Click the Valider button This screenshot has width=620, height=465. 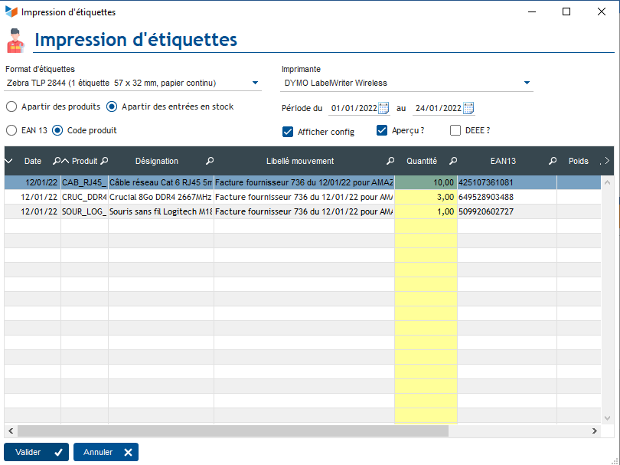(x=36, y=452)
